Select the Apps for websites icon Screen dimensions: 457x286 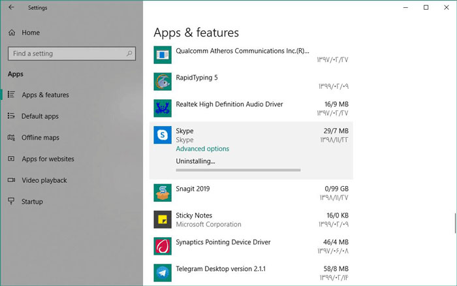click(x=11, y=159)
